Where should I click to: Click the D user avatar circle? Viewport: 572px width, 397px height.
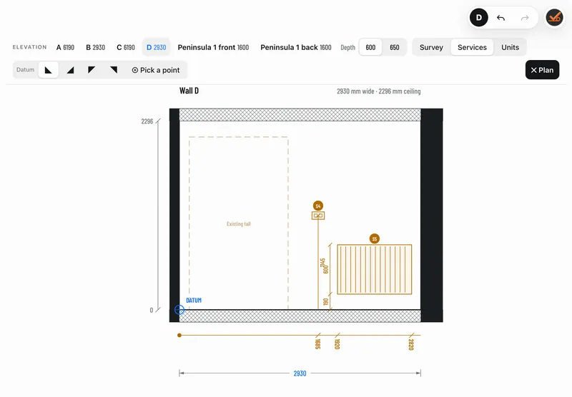pyautogui.click(x=478, y=17)
